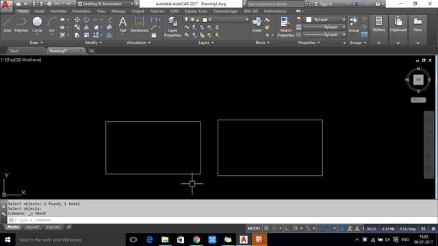This screenshot has height=246, width=438.
Task: Select the Circle tool
Action: (37, 25)
